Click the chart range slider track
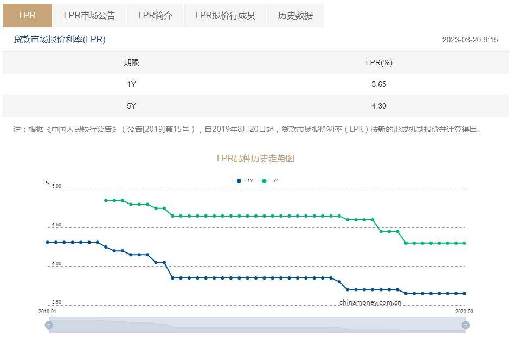The image size is (514, 342). [257, 325]
